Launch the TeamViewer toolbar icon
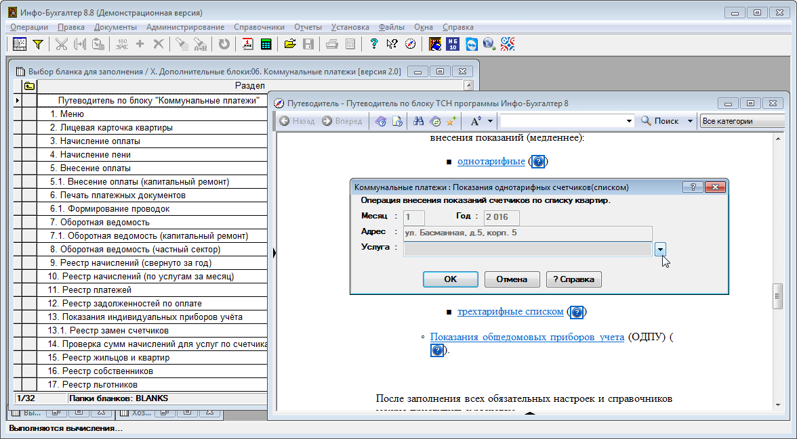 click(472, 44)
